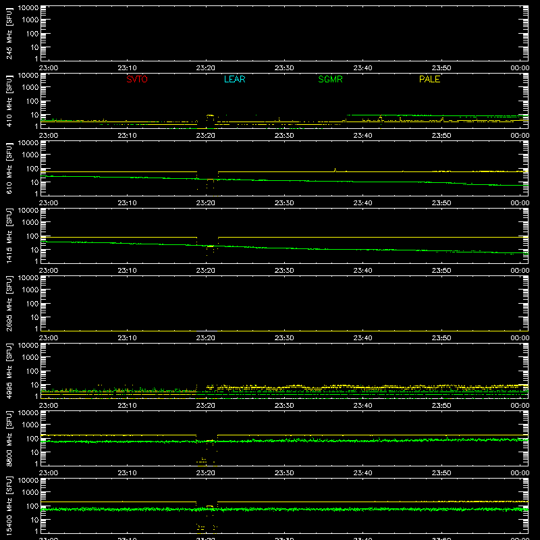
Task: Click the 23:20 label under the 610 MHz panel
Action: tap(206, 203)
